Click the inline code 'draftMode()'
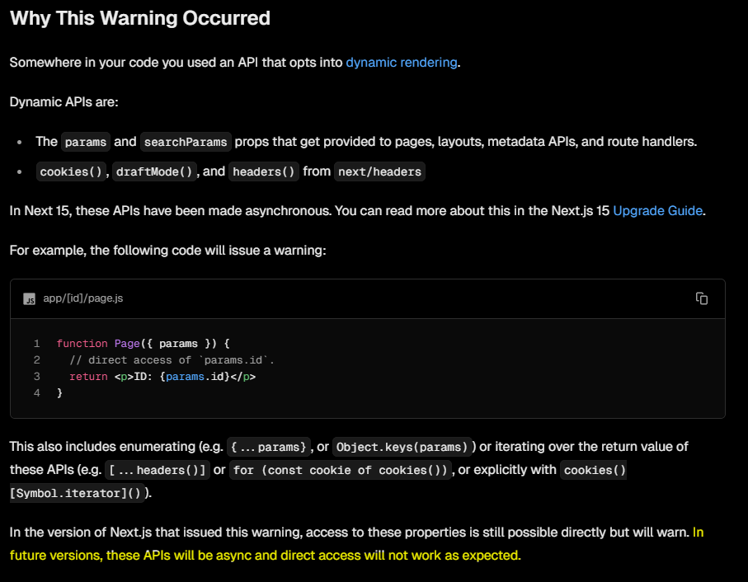Screen dimensions: 748x582 (154, 171)
